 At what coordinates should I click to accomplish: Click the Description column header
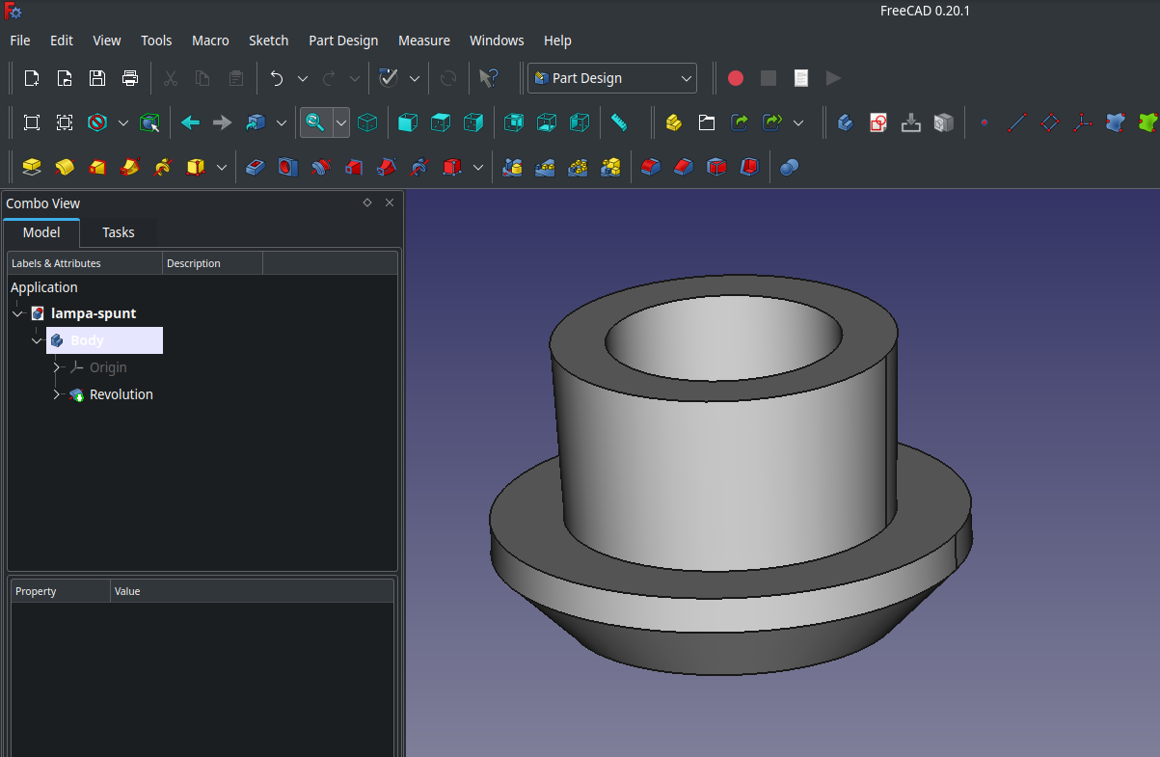(194, 263)
